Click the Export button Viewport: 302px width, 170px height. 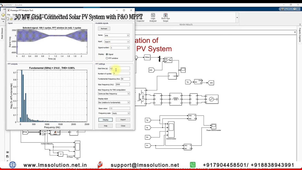click(123, 120)
